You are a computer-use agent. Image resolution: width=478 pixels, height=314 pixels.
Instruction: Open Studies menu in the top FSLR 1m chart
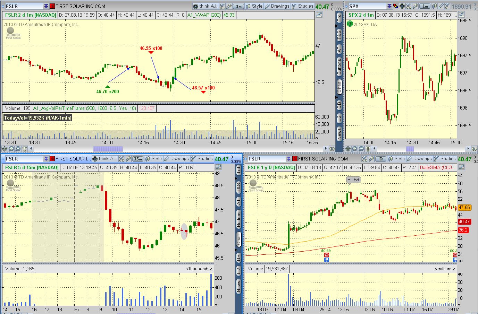(302, 6)
